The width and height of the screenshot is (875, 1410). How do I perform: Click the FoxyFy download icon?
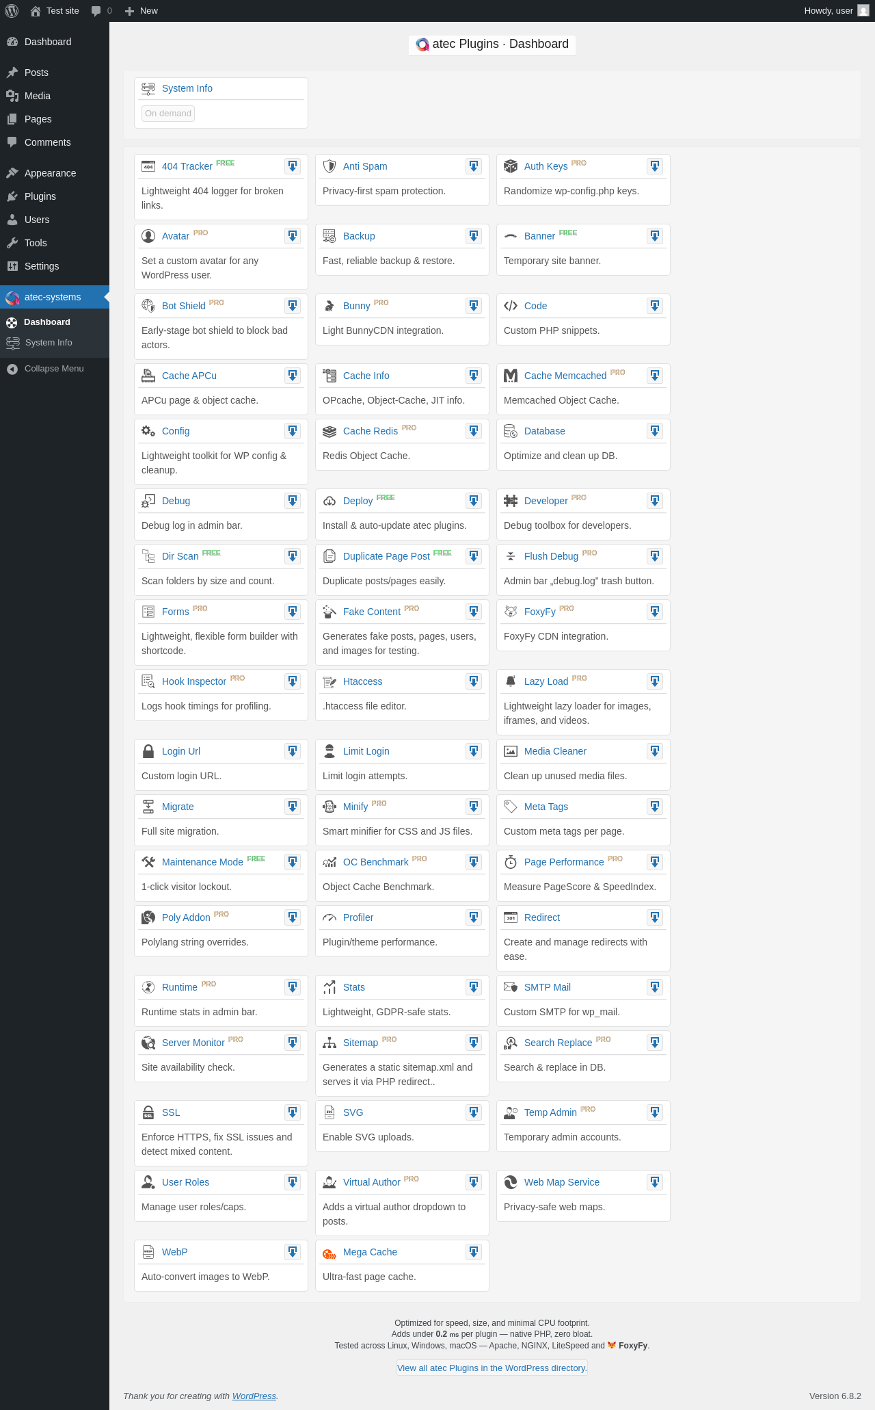[655, 612]
